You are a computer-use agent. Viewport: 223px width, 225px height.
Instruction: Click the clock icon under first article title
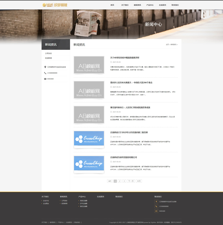[111, 62]
